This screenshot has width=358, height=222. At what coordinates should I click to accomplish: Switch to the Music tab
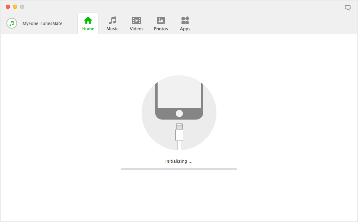[x=112, y=24]
